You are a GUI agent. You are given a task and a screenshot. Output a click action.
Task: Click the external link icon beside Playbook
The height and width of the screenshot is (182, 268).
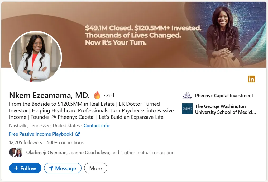(78, 134)
